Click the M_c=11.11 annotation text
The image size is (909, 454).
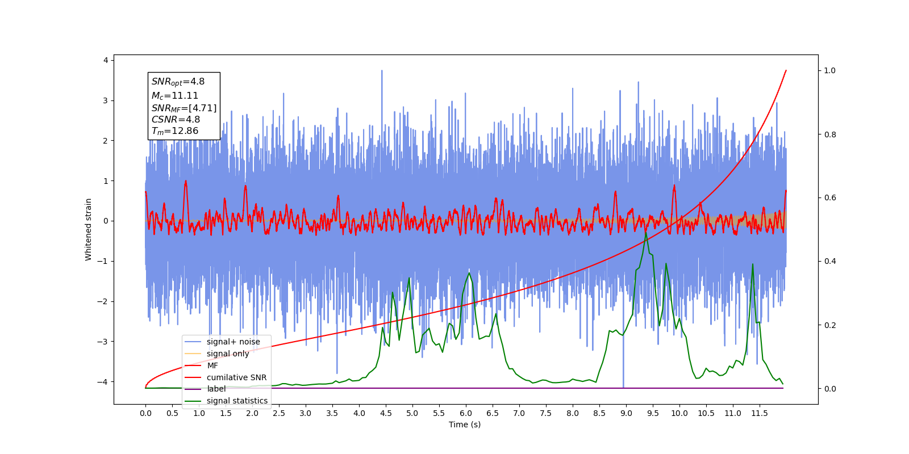pyautogui.click(x=175, y=96)
